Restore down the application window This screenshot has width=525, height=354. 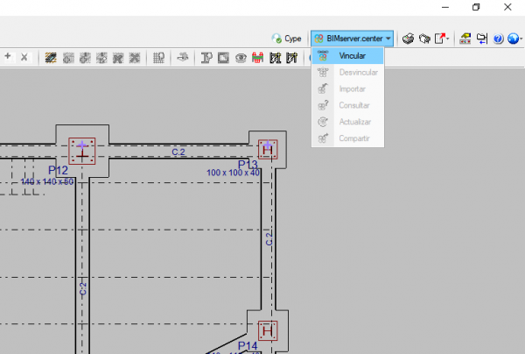click(x=476, y=7)
